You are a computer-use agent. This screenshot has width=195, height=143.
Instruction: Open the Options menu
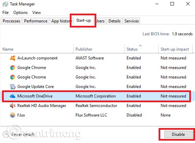tap(20, 13)
